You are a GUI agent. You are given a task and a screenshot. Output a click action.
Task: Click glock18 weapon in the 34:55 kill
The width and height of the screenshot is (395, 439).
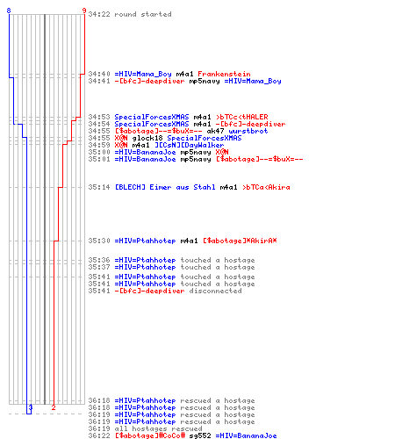click(x=147, y=138)
